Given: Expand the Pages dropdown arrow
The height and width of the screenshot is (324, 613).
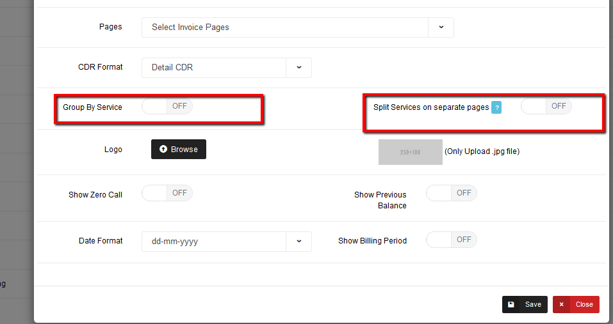Looking at the screenshot, I should pos(441,27).
